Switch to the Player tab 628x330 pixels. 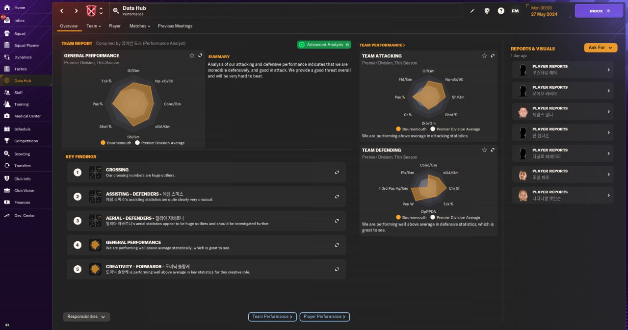(114, 26)
